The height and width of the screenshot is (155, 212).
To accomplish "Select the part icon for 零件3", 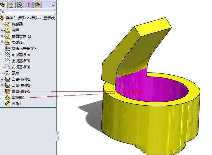I will 2,18.
